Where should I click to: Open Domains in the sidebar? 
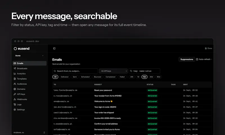30,89
